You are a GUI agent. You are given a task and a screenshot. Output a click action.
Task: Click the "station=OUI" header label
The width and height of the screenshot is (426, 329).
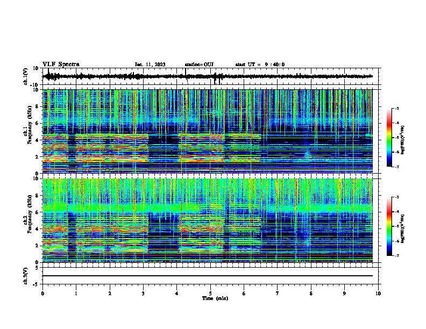[199, 65]
